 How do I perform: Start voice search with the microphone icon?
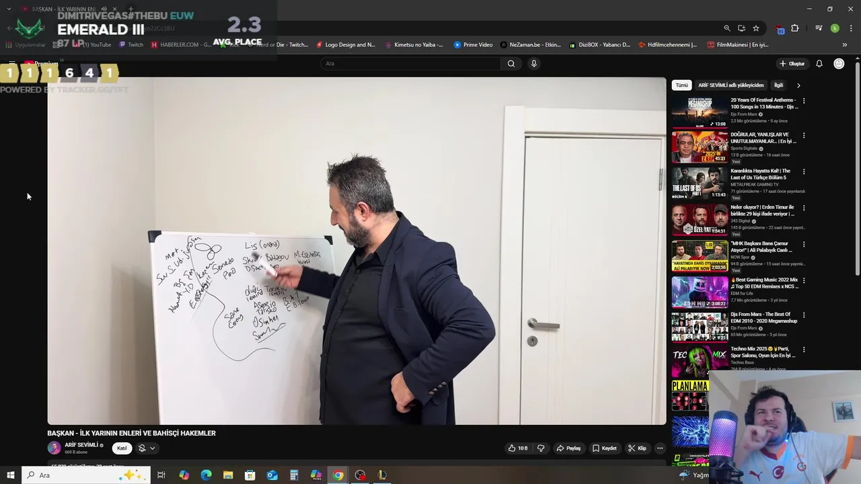[x=534, y=64]
